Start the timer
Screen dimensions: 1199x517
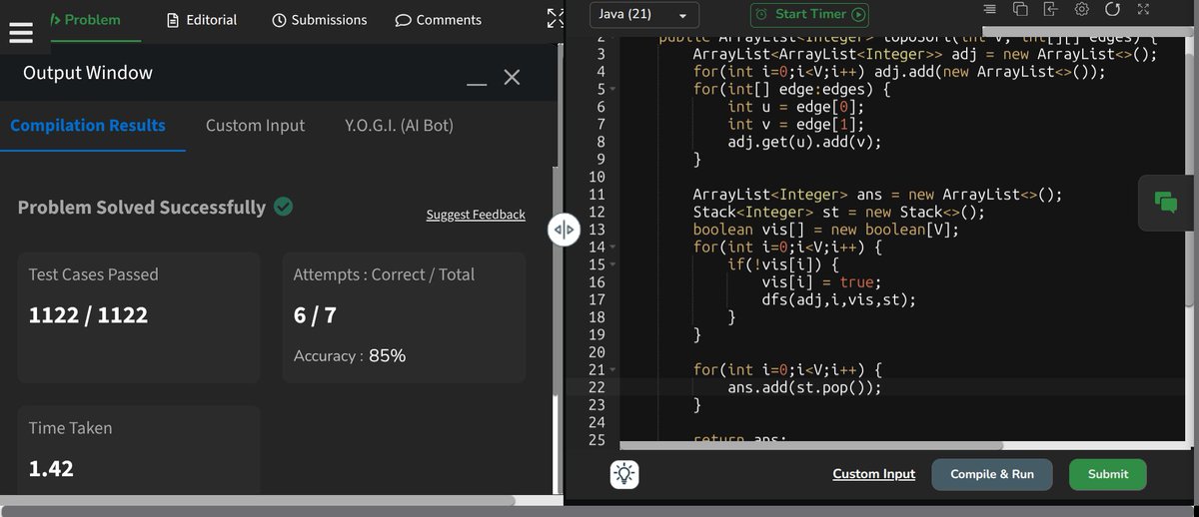809,15
